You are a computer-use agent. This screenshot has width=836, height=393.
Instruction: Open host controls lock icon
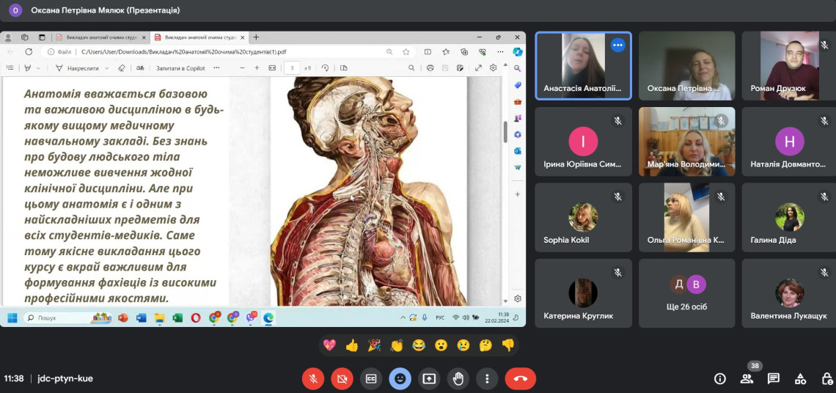coord(826,378)
